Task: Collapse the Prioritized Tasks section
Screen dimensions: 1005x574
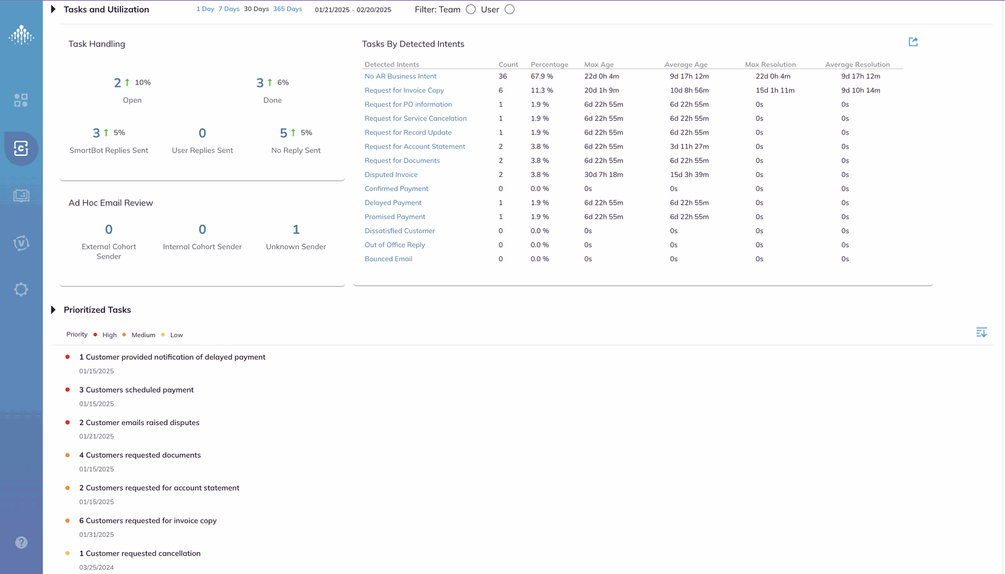Action: [53, 310]
